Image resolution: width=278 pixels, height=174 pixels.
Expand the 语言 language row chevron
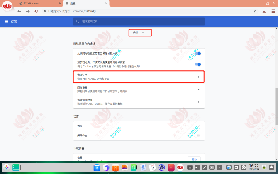pos(199,126)
